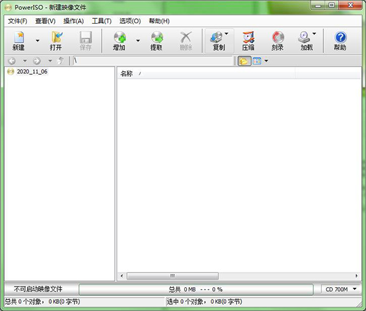Click the 不可启动映像文件 status button
366x311 pixels.
38,289
